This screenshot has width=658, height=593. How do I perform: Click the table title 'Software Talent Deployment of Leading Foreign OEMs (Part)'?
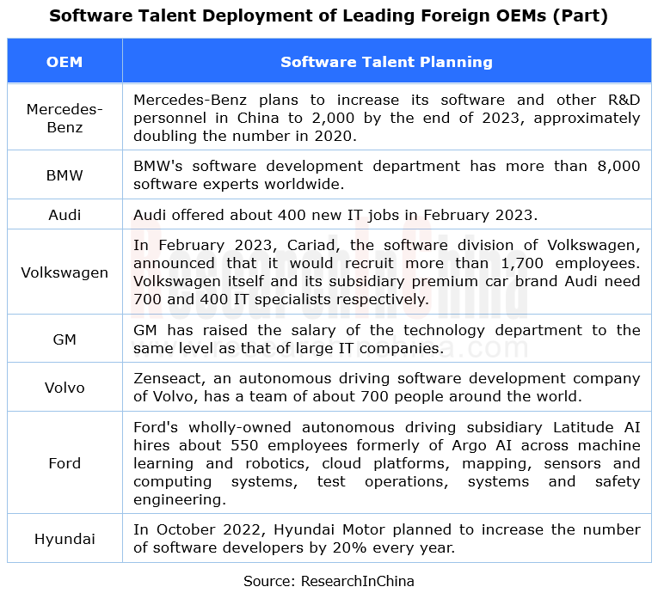tap(329, 16)
